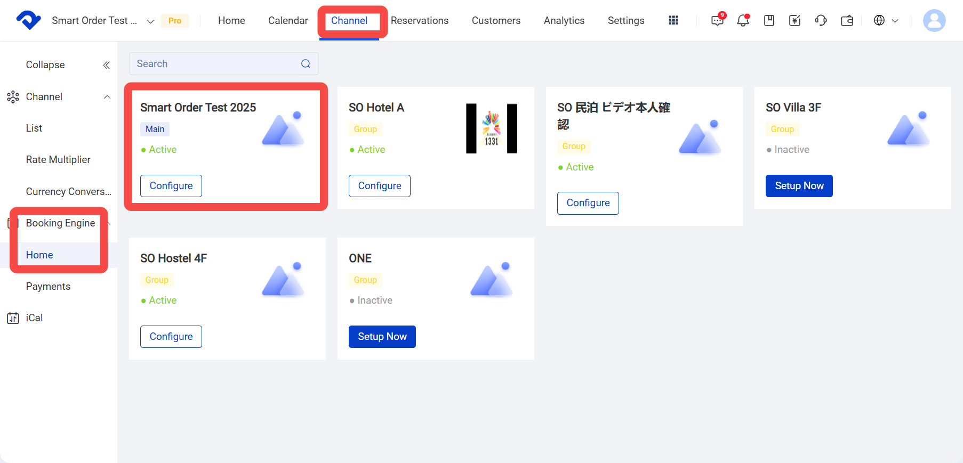Collapse the Channel sidebar section chevron

pos(107,97)
